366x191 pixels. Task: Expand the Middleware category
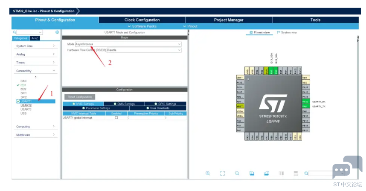click(x=35, y=135)
